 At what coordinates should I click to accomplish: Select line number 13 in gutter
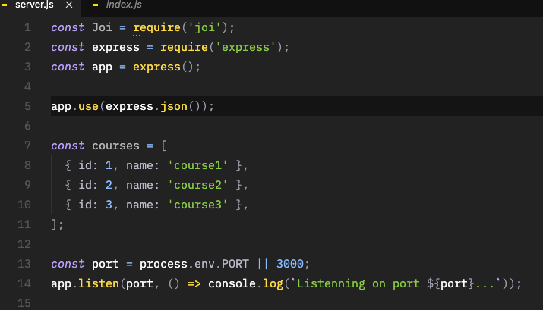(24, 264)
